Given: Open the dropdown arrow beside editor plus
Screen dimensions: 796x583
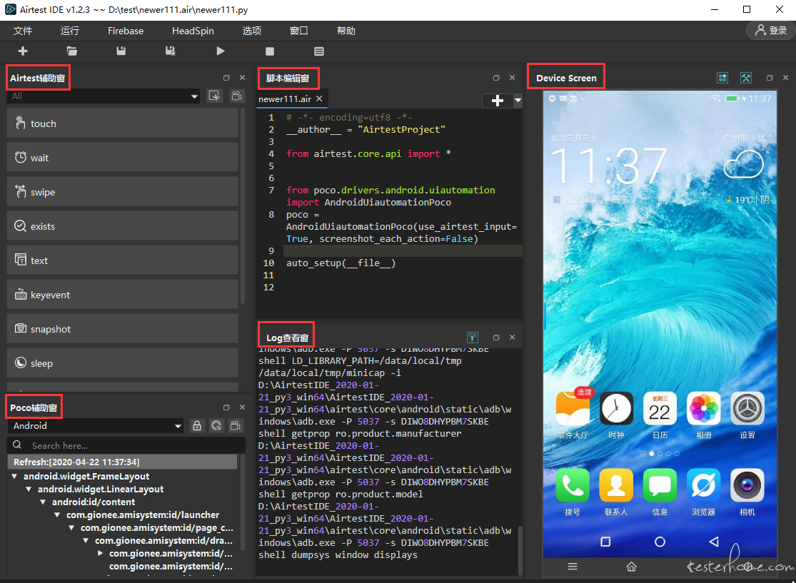Looking at the screenshot, I should 518,101.
